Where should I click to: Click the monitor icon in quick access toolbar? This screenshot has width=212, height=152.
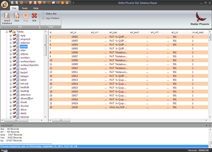pos(40,2)
